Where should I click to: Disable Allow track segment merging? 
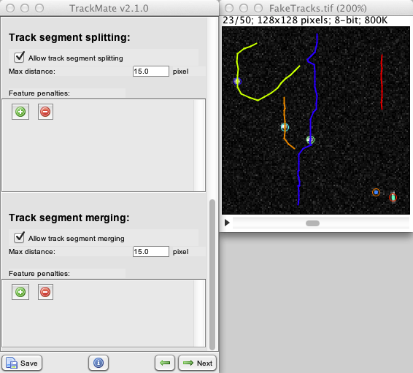point(19,238)
